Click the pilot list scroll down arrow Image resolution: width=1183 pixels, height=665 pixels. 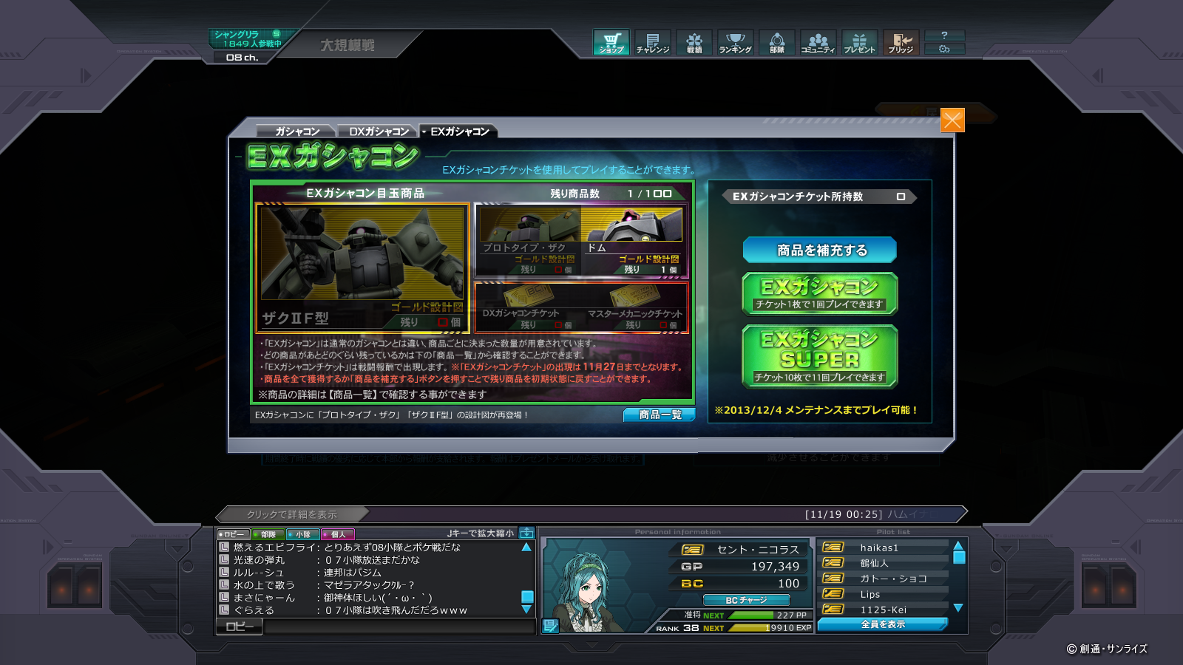[x=958, y=608]
